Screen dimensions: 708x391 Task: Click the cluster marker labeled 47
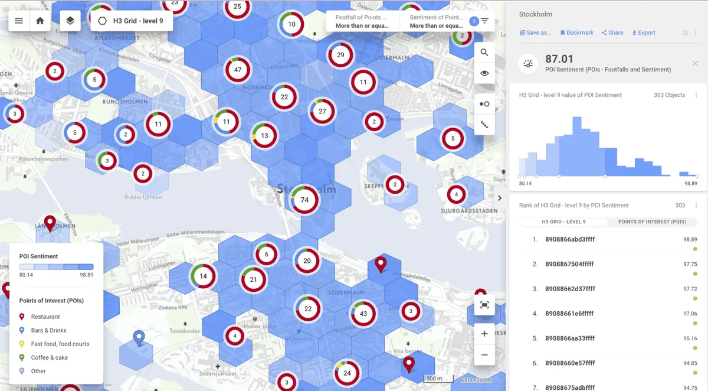pos(238,70)
